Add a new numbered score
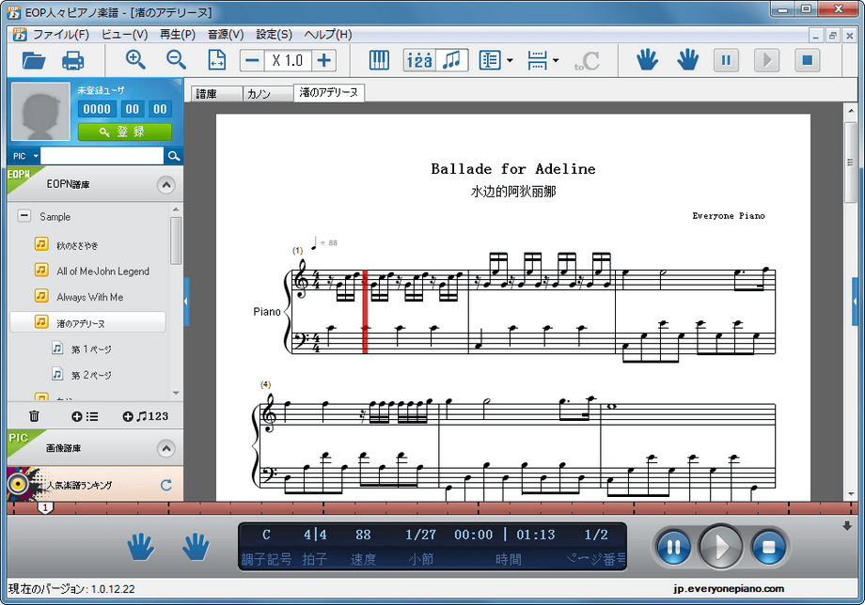This screenshot has width=865, height=605. (145, 416)
